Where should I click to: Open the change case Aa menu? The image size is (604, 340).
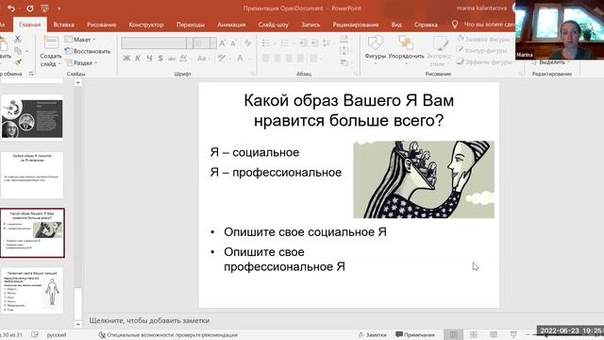click(201, 59)
